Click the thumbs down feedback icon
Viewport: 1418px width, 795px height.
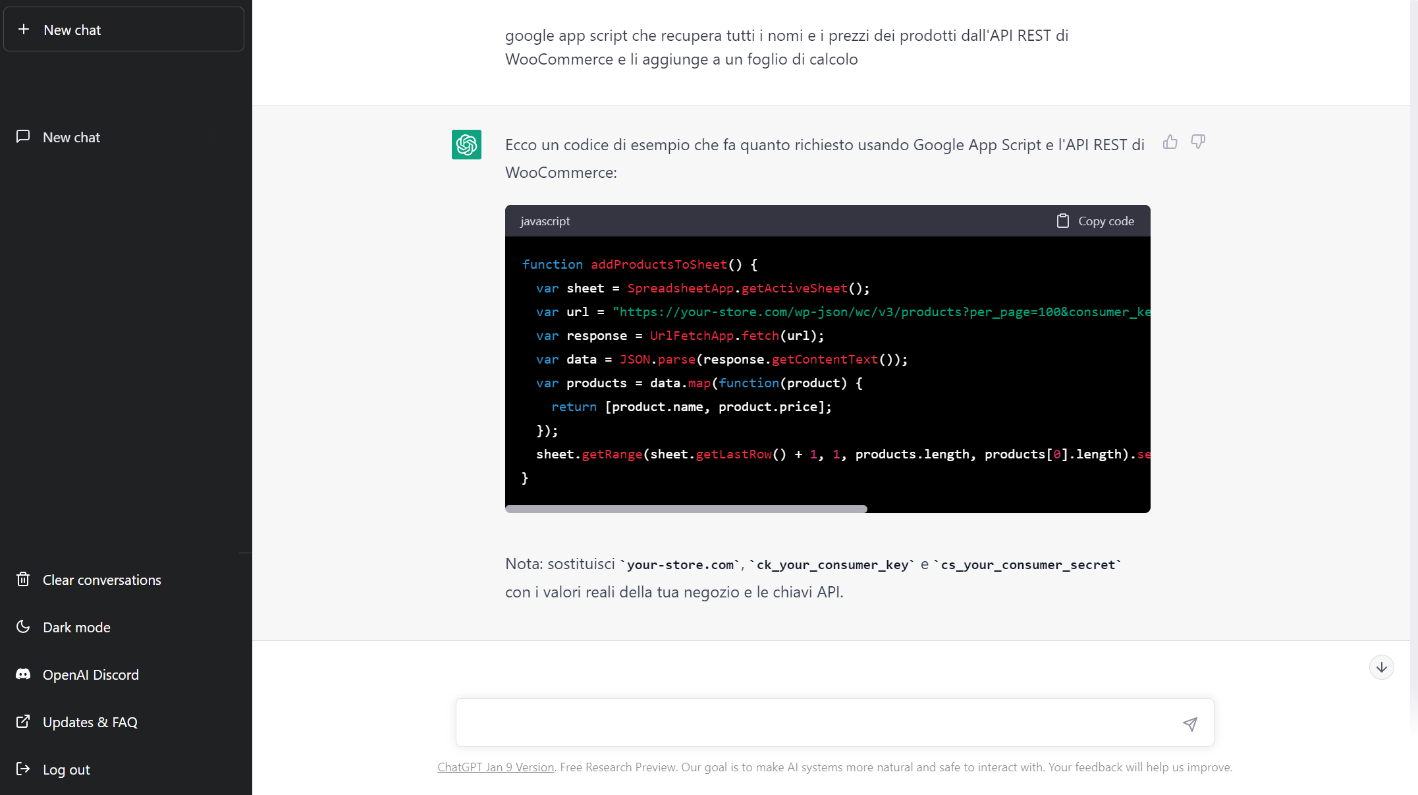1198,142
